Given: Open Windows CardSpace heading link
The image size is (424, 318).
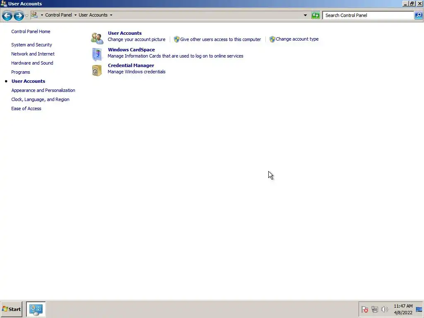Looking at the screenshot, I should [x=131, y=50].
